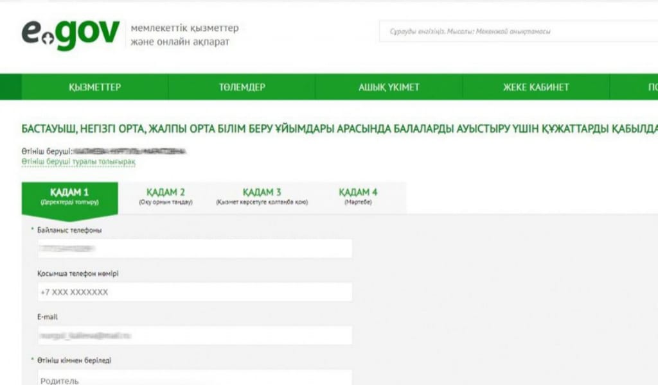
Task: Open the ҚЫЗМЕТТЕР menu
Action: click(x=94, y=87)
